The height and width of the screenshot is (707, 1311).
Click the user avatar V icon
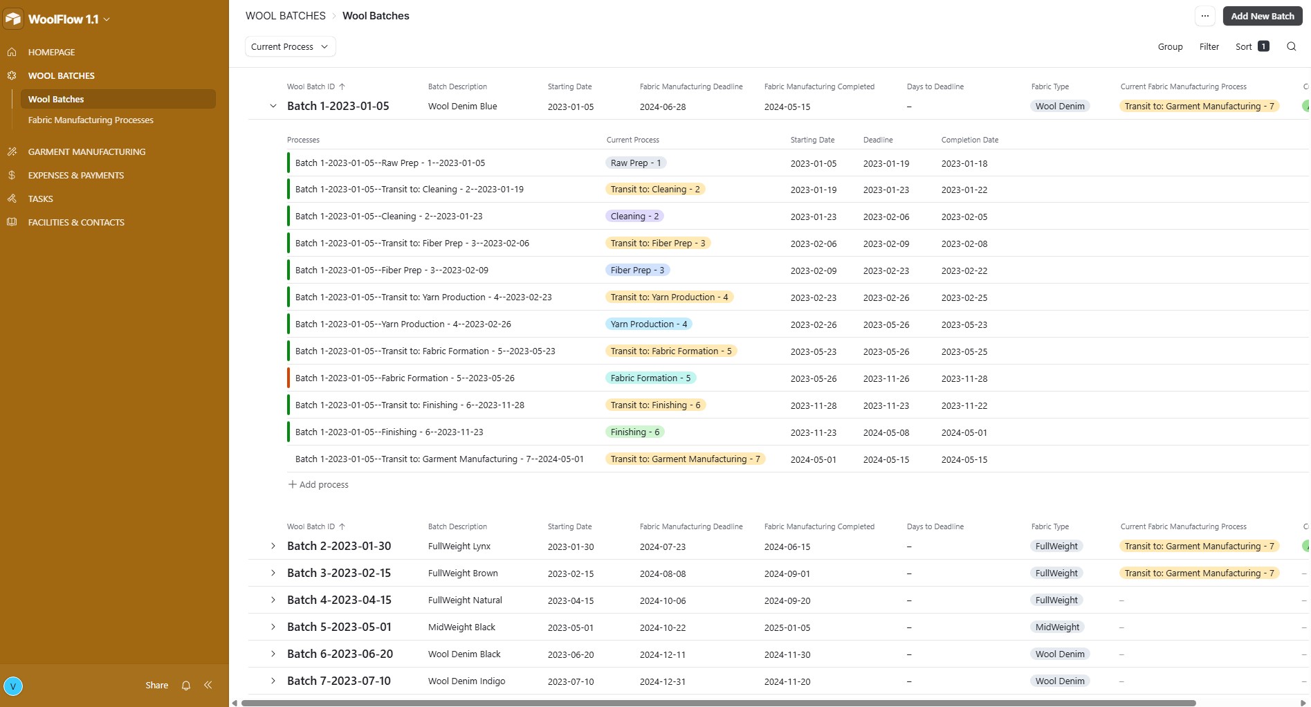point(13,686)
